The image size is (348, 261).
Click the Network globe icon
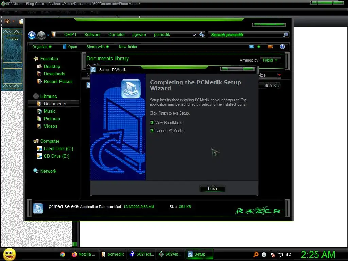tap(36, 171)
